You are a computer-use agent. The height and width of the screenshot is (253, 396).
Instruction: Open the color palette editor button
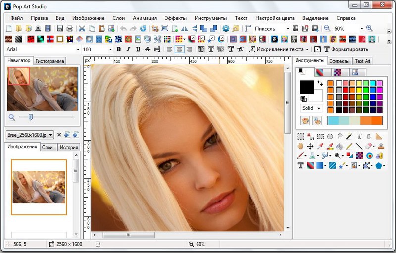click(x=305, y=121)
